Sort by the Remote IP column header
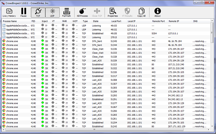 pyautogui.click(x=180, y=21)
